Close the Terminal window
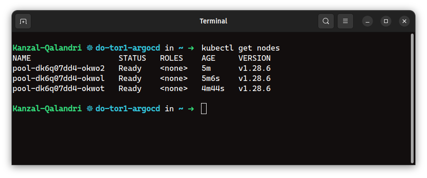Viewport: 427px width, 178px height. pyautogui.click(x=404, y=21)
